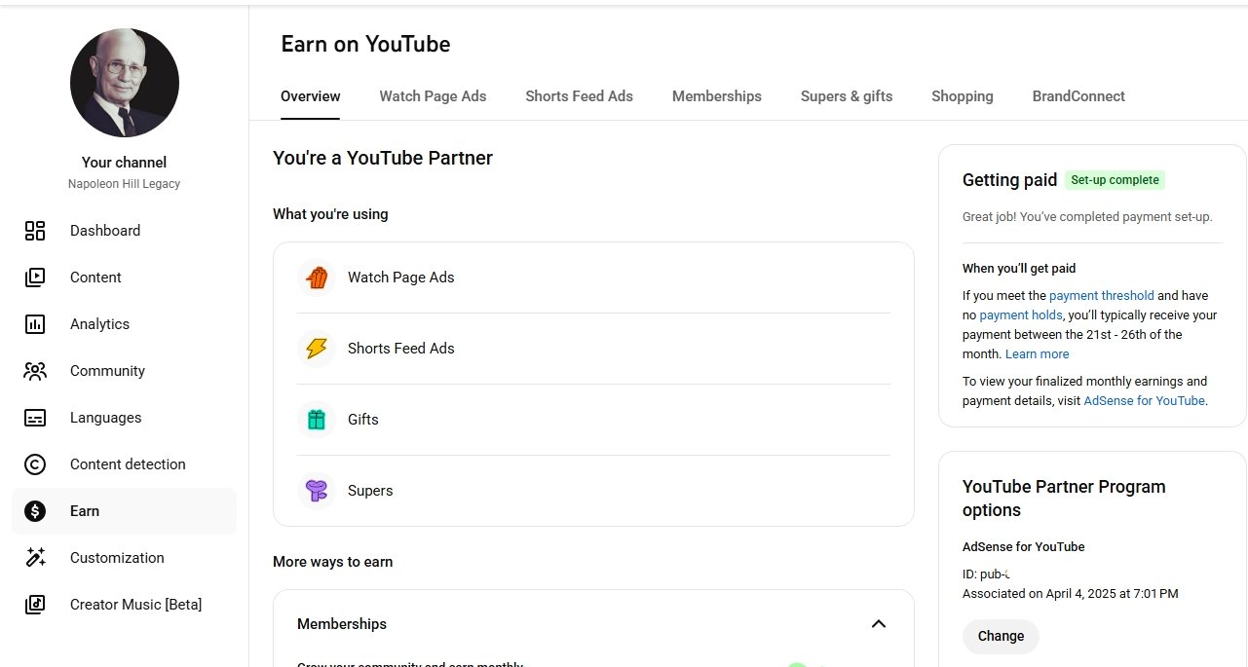1248x667 pixels.
Task: Open the Shopping tab
Action: 962,96
